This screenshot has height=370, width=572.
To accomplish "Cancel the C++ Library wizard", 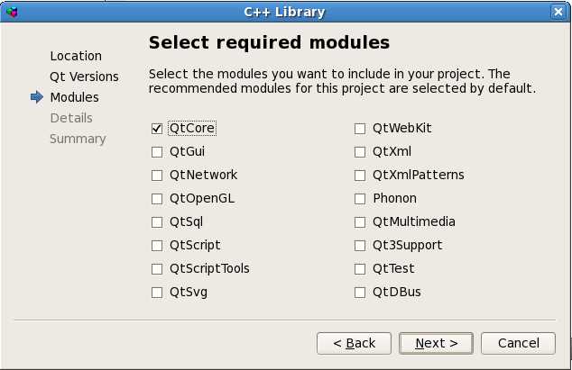I will (x=518, y=343).
